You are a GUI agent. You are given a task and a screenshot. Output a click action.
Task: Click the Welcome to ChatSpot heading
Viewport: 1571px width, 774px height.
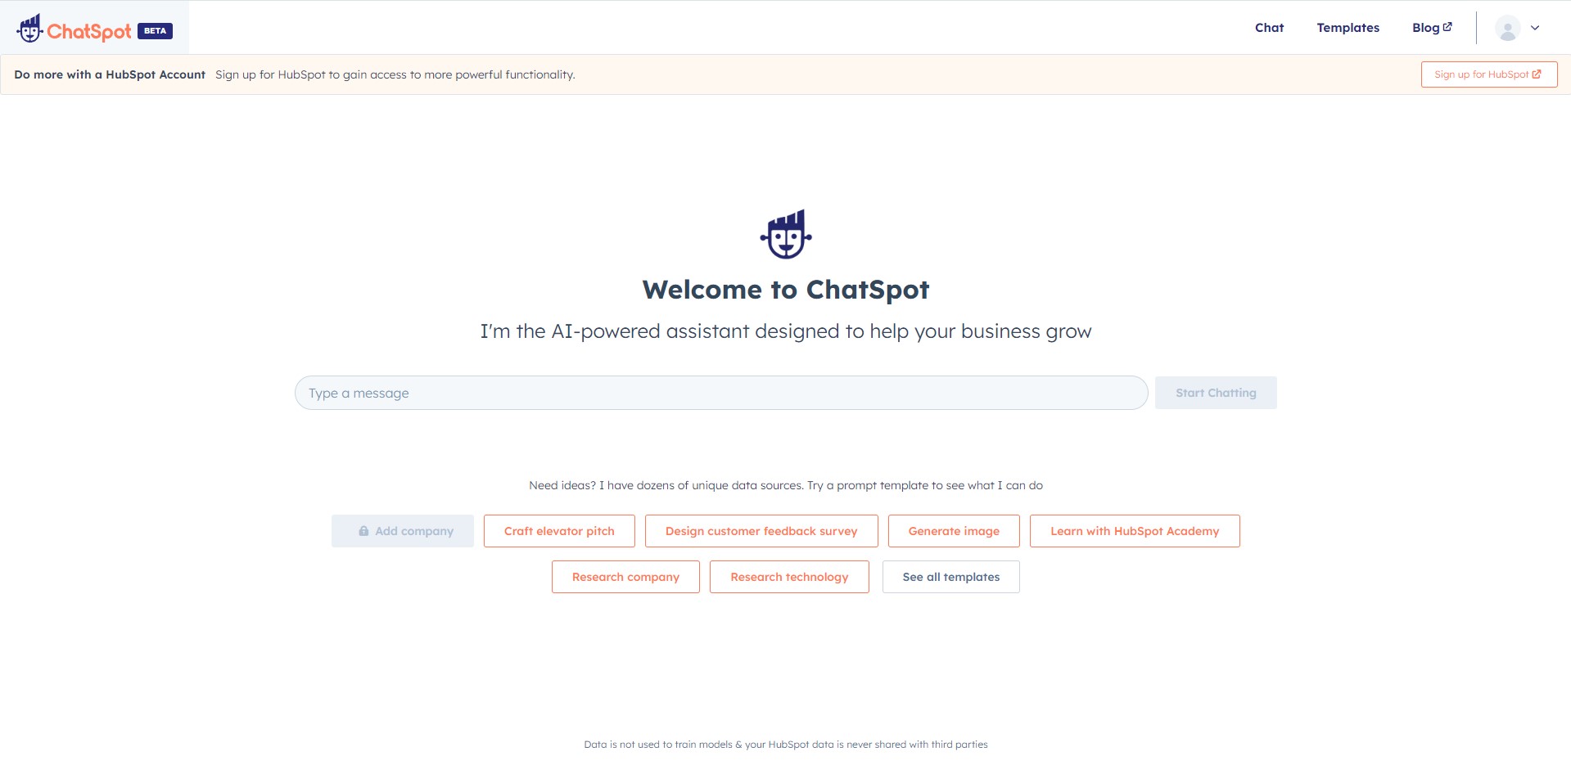(786, 290)
